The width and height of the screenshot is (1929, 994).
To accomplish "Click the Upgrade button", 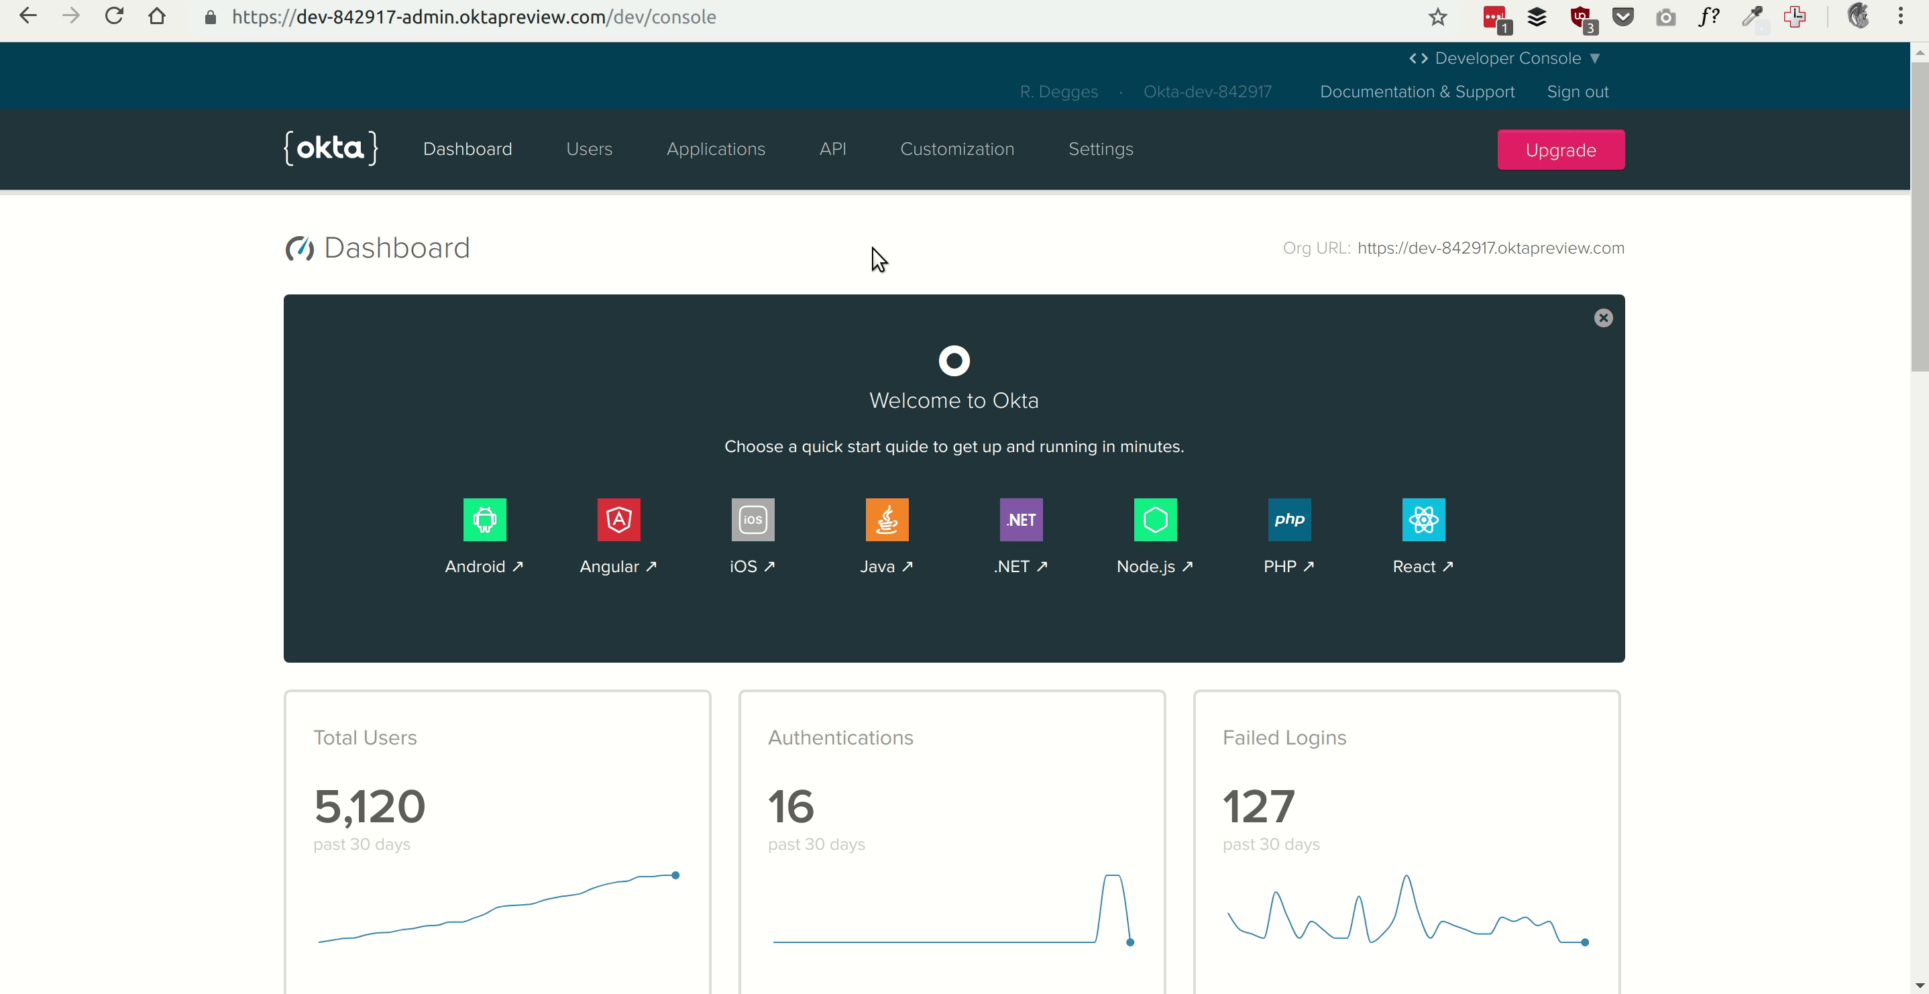I will [x=1561, y=150].
